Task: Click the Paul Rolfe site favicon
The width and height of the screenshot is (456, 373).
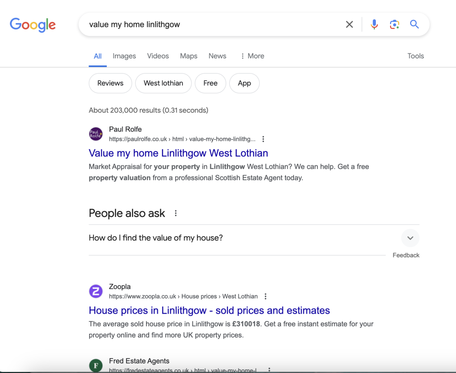Action: click(x=96, y=134)
